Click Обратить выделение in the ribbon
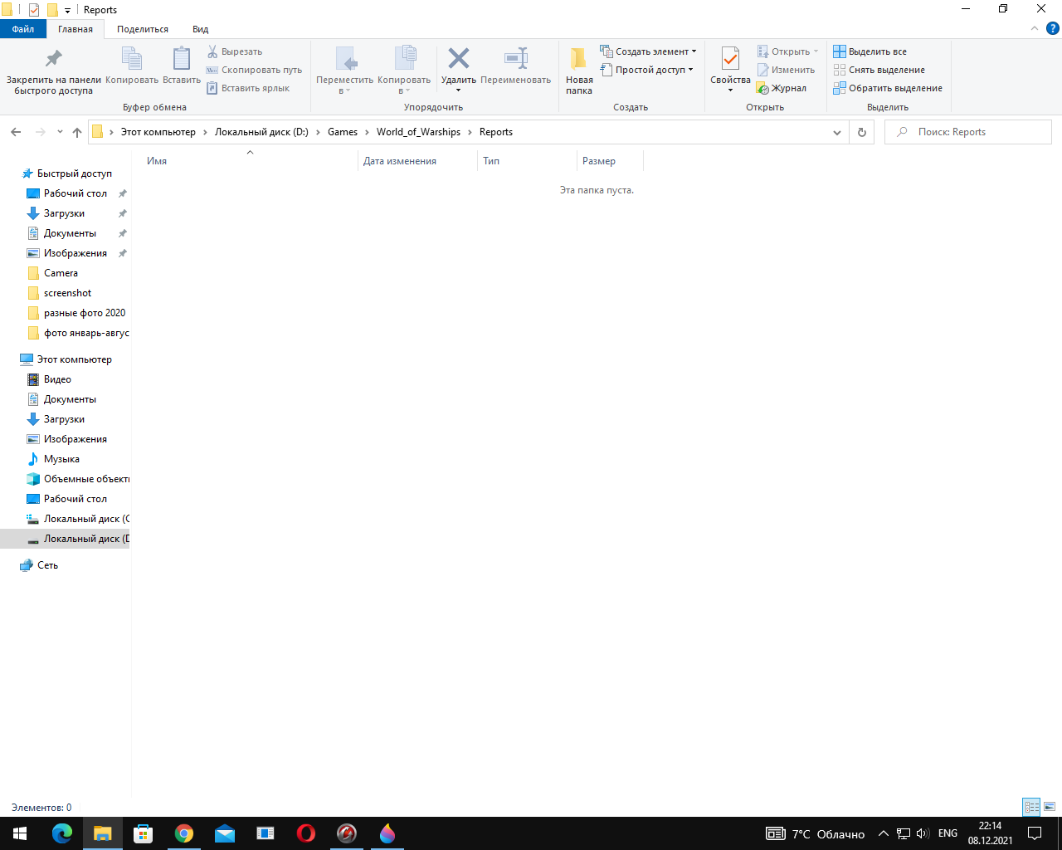This screenshot has width=1062, height=850. [888, 88]
